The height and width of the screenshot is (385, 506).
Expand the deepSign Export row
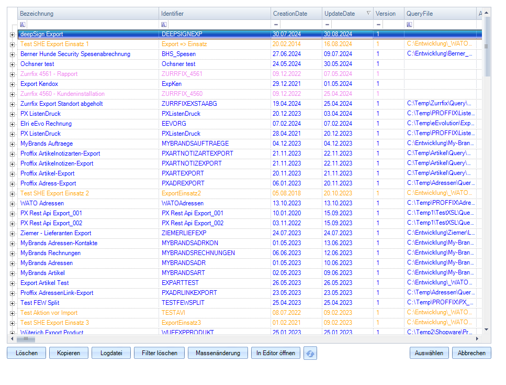pos(12,35)
